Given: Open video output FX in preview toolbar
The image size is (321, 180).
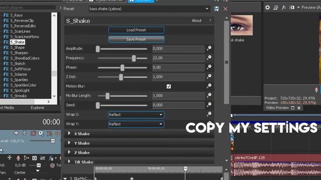Looking at the screenshot, I should [284, 7].
